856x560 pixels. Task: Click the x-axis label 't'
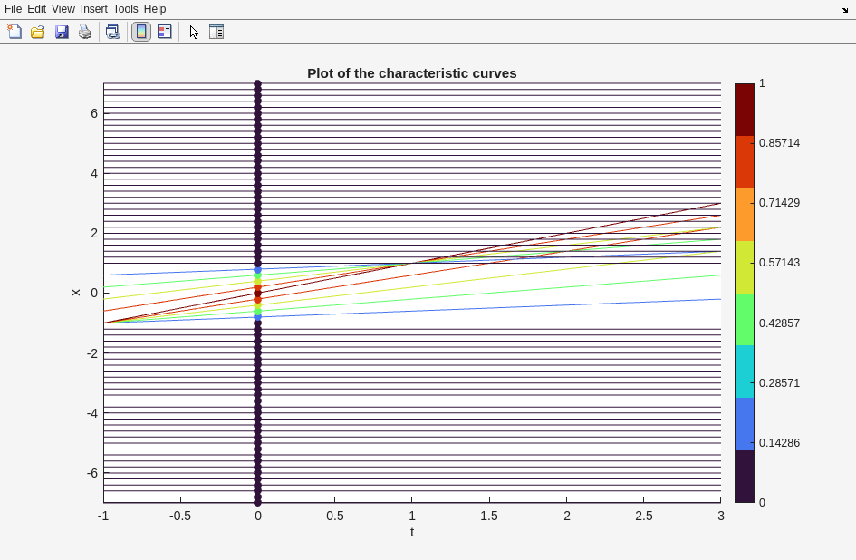[412, 532]
